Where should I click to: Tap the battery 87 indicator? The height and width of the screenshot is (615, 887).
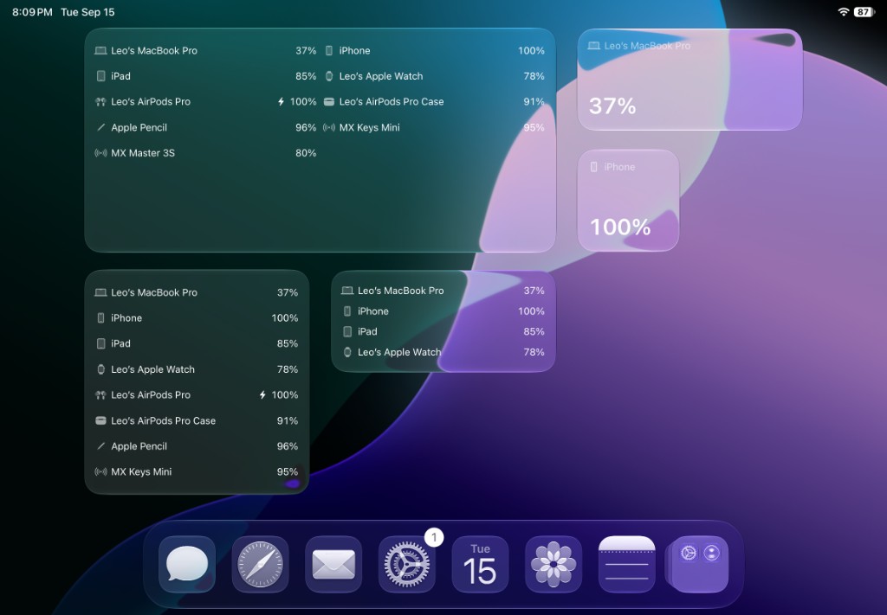[x=864, y=12]
